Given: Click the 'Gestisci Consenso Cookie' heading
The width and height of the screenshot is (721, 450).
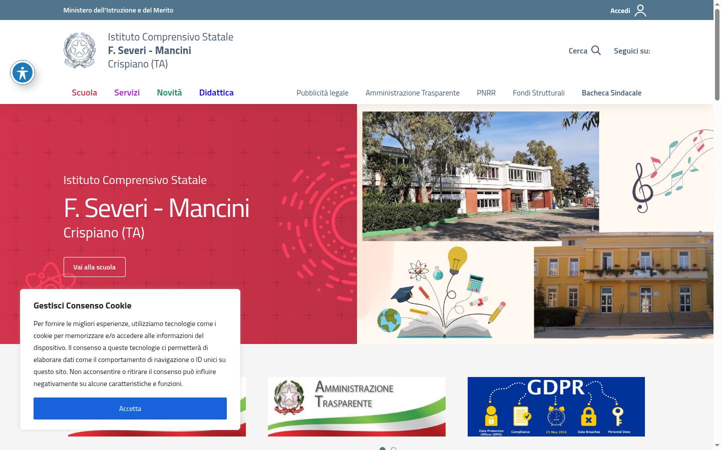Looking at the screenshot, I should click(83, 305).
